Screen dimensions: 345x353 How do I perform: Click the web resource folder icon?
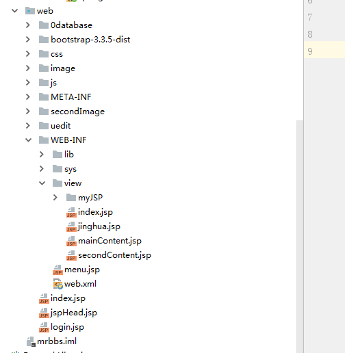[30, 11]
